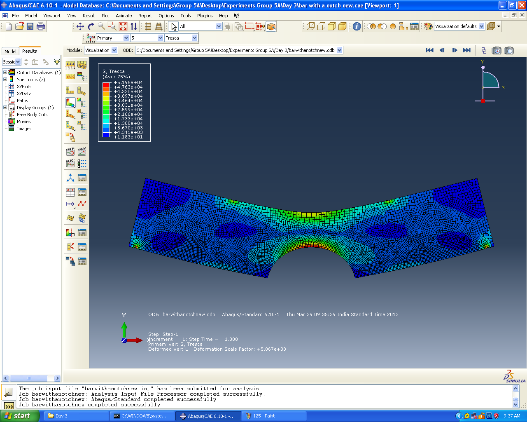Open the ODB file path dropdown
The height and width of the screenshot is (422, 527).
tap(340, 50)
